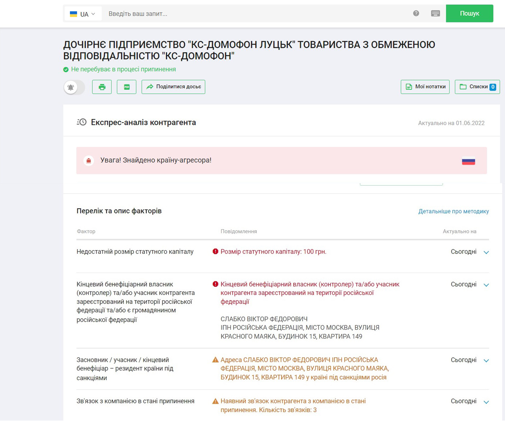Toggle the bell notification switch
505x436 pixels.
pyautogui.click(x=74, y=87)
